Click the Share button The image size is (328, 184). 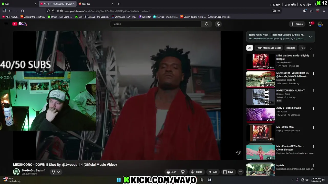[197, 172]
